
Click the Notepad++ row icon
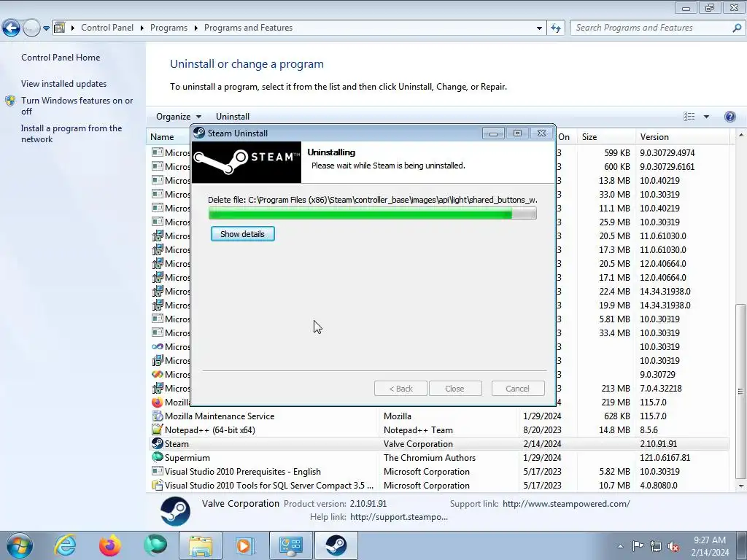click(x=158, y=430)
